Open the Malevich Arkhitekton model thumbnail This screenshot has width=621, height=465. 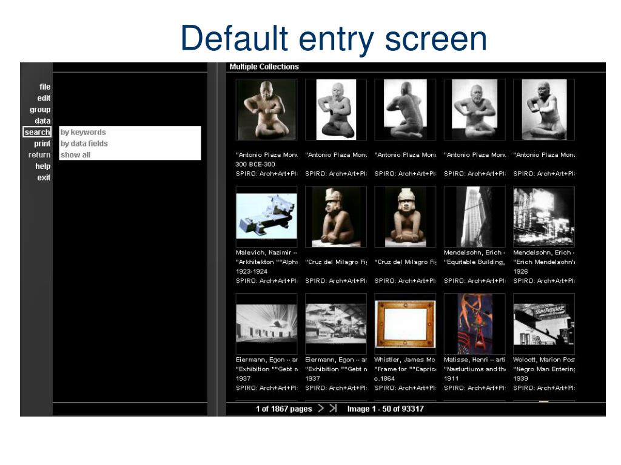[266, 216]
